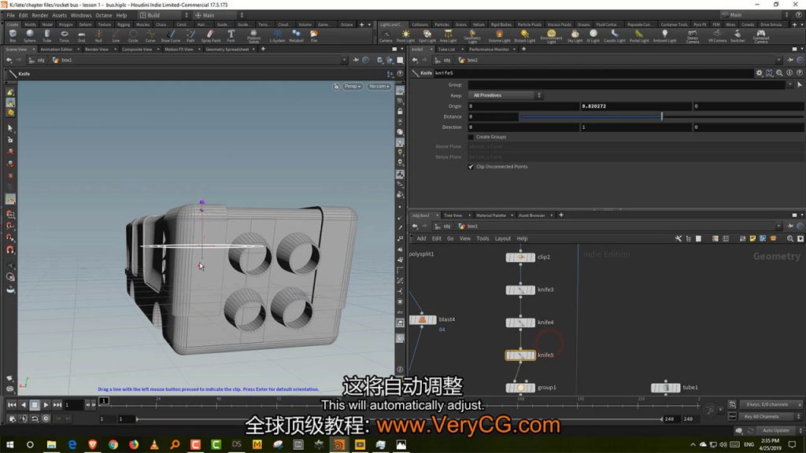Jump to the first frame button
The image size is (806, 453).
12,405
